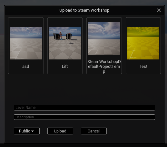Select the yellow Test level thumbnail
The image size is (167, 147).
[x=143, y=43]
